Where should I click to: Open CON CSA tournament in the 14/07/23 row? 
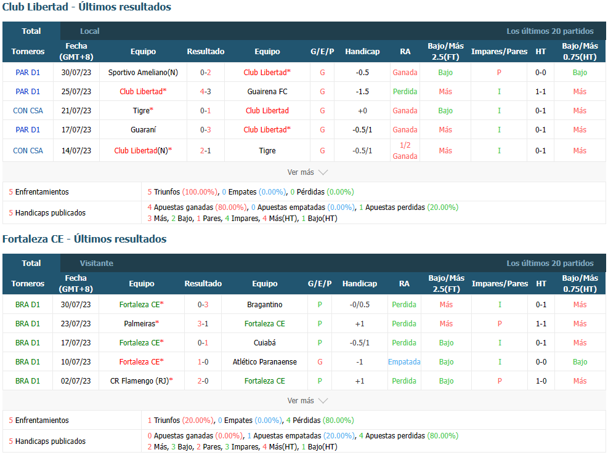coord(28,150)
